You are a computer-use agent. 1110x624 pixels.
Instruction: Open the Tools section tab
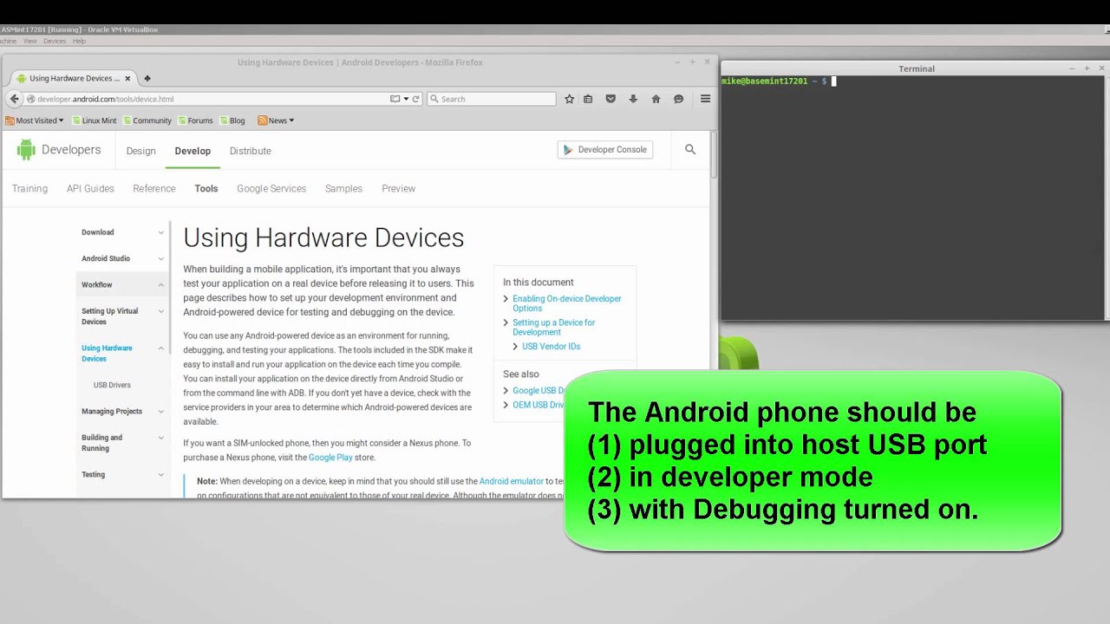206,188
